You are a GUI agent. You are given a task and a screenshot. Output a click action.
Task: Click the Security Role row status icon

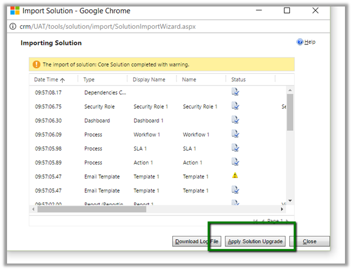coord(236,106)
